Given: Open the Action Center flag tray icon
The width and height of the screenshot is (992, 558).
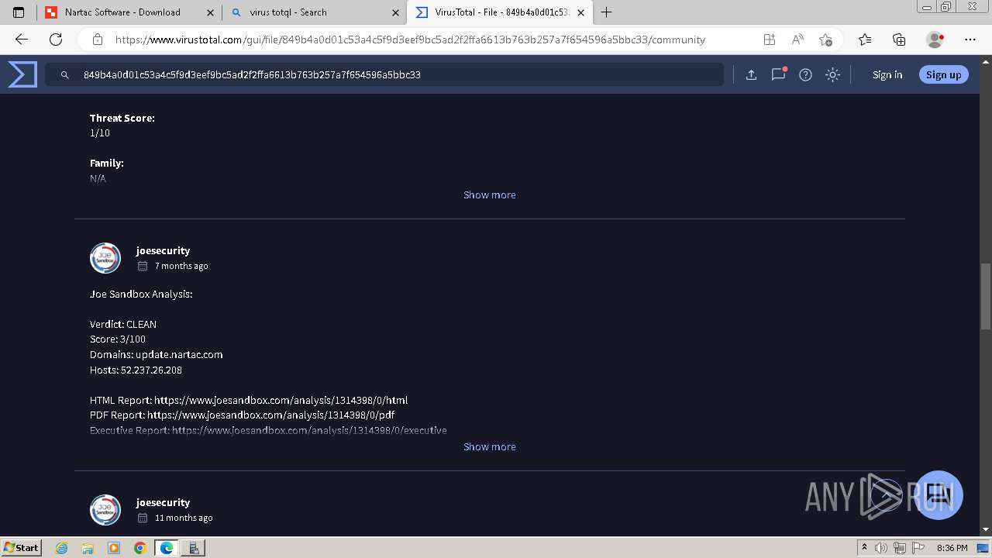Looking at the screenshot, I should point(917,548).
